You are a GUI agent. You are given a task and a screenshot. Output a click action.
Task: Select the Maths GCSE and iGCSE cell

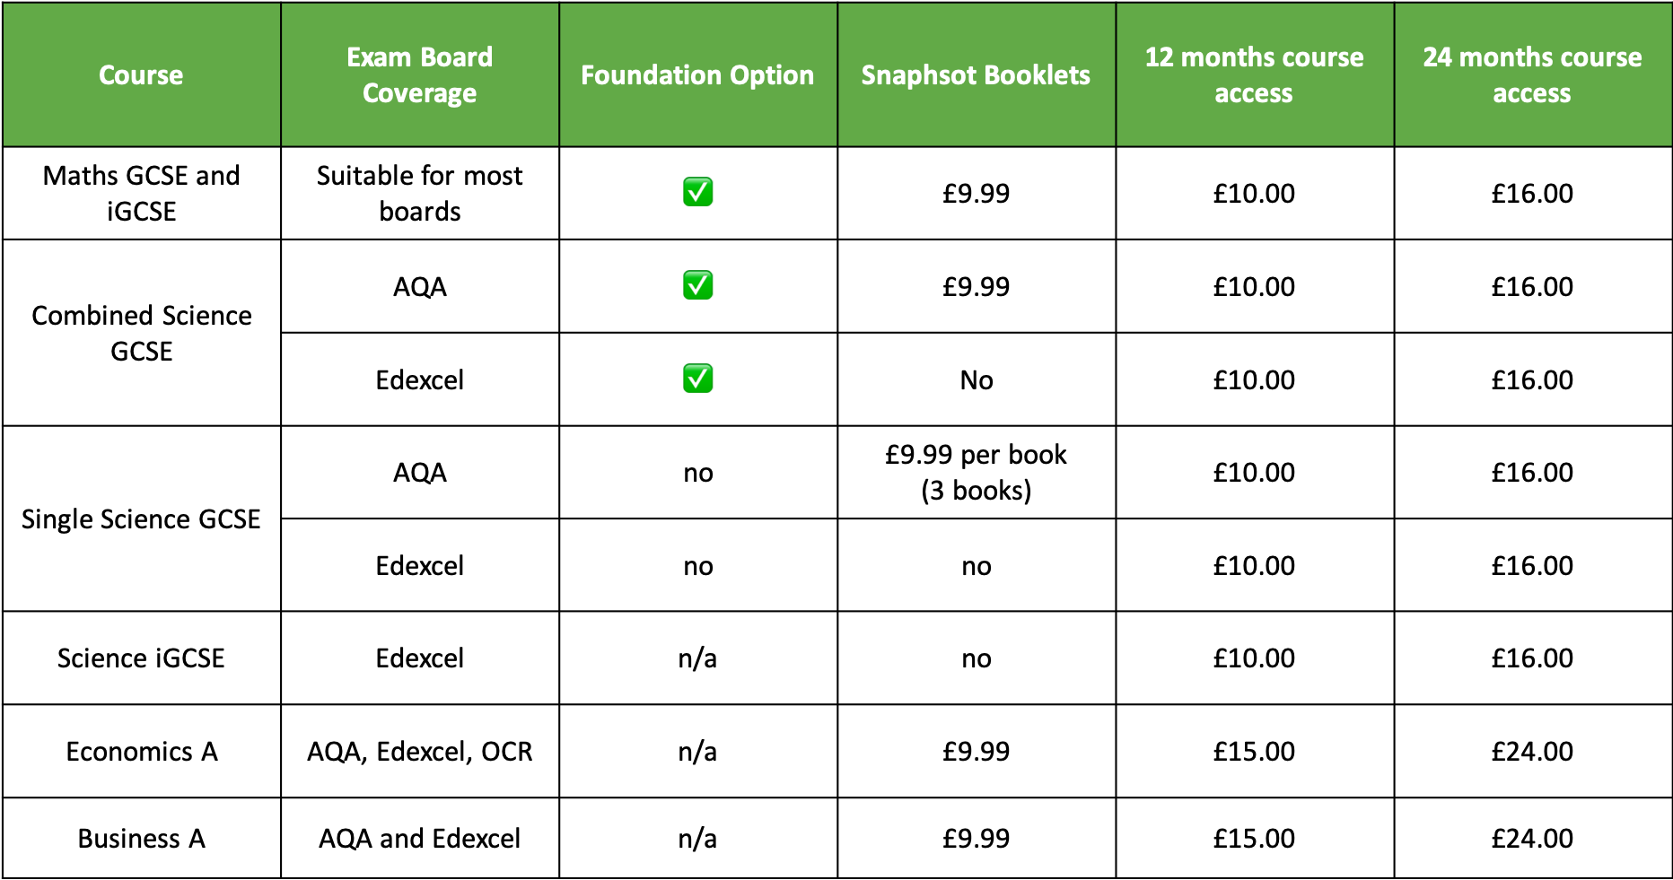pos(141,193)
